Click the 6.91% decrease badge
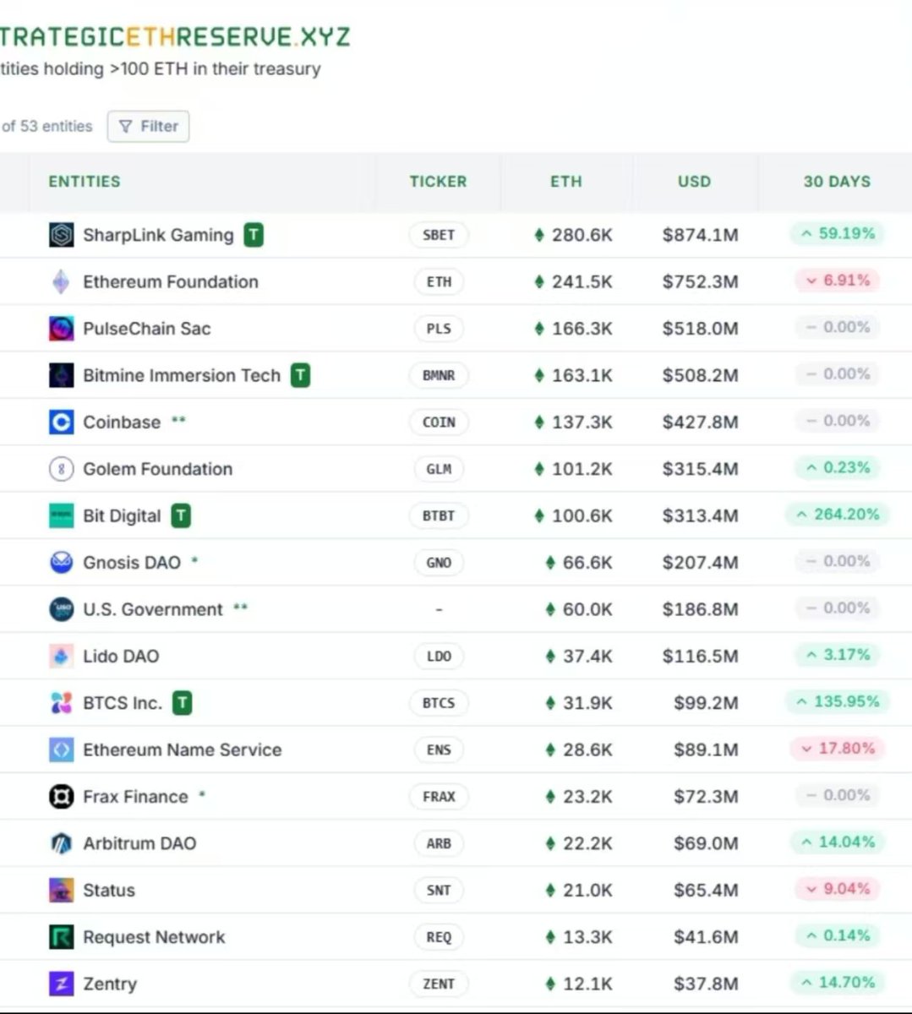The height and width of the screenshot is (1014, 912). tap(837, 281)
